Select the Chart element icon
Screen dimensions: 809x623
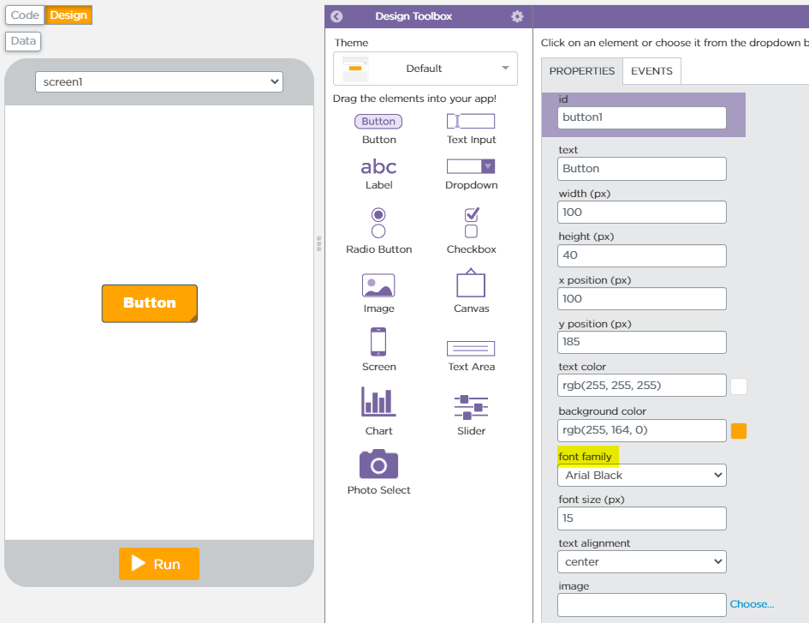point(378,402)
